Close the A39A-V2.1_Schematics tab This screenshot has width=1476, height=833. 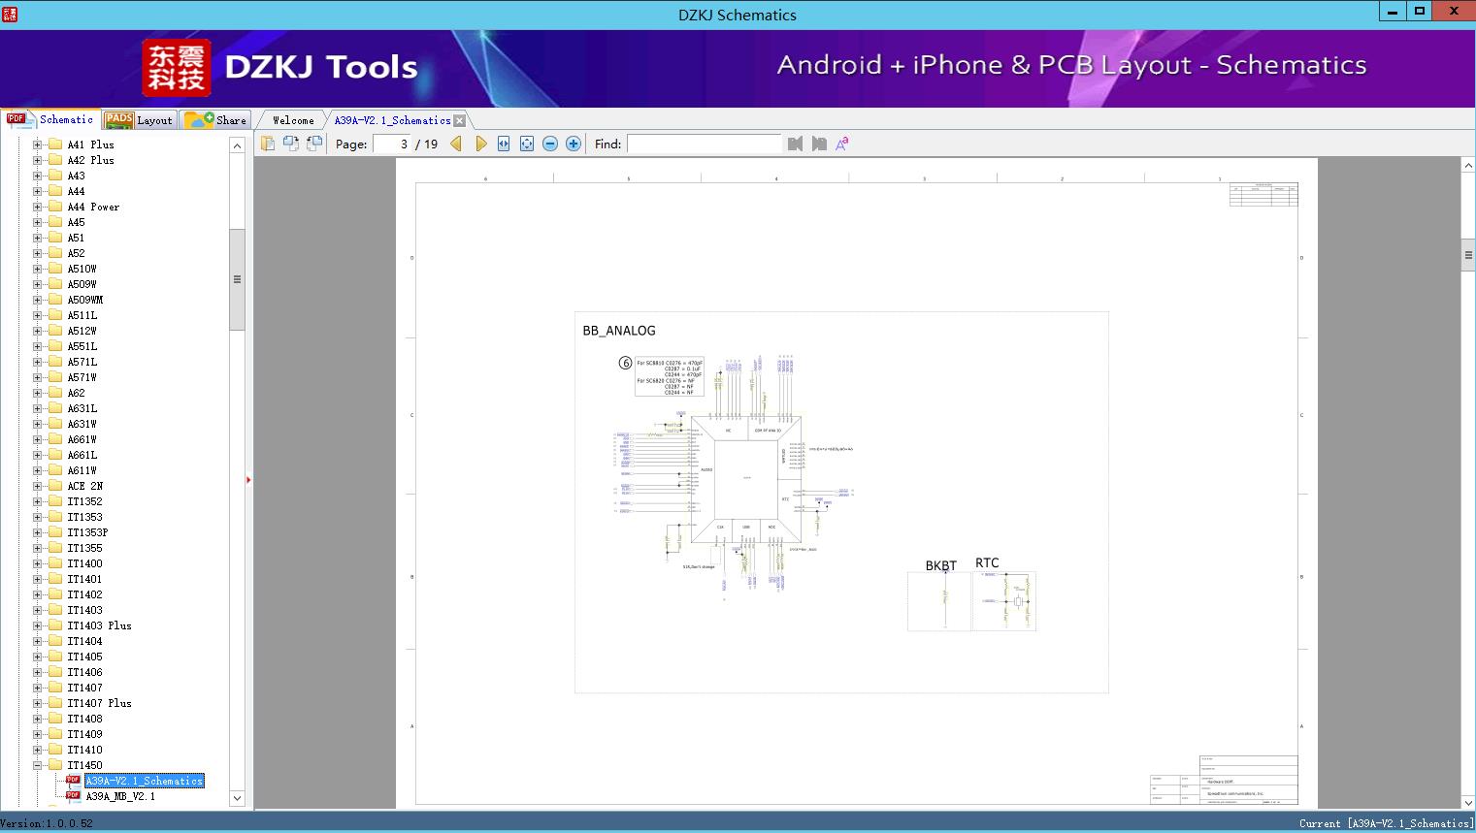click(x=460, y=120)
